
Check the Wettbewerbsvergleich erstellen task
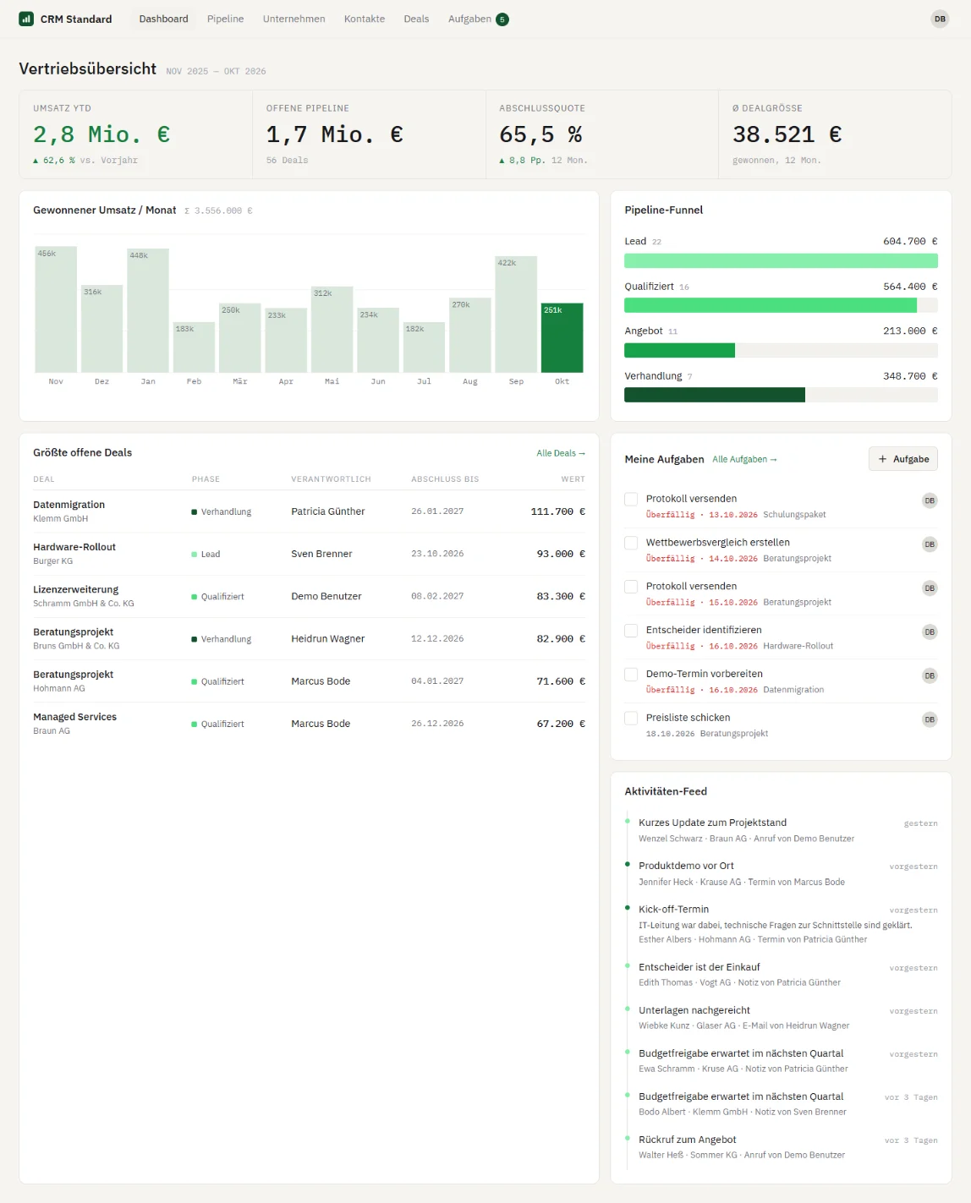coord(631,543)
